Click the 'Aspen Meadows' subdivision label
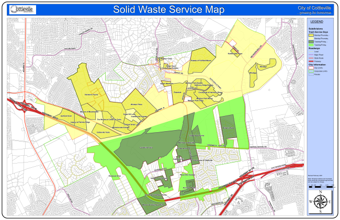340x220 pixels. (167, 84)
